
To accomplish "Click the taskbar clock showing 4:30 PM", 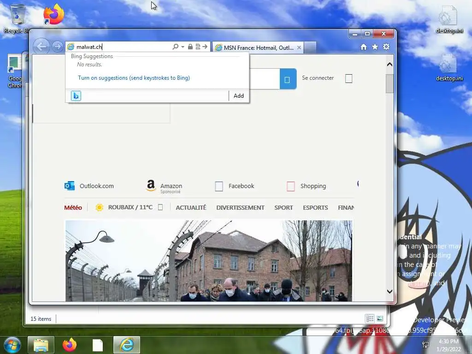I will tap(448, 345).
